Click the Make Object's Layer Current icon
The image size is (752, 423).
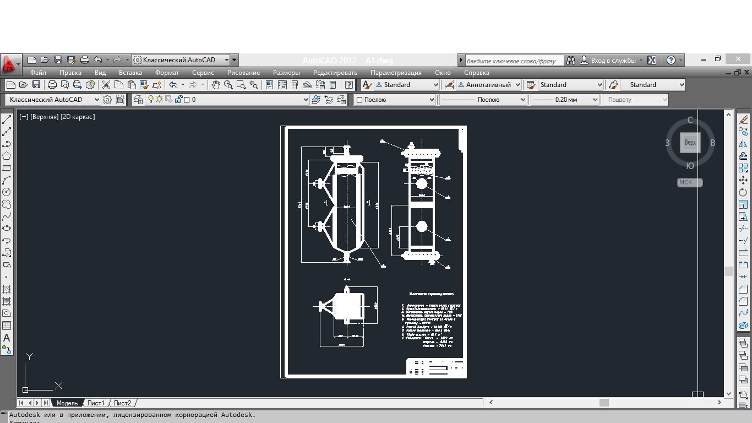click(x=316, y=100)
